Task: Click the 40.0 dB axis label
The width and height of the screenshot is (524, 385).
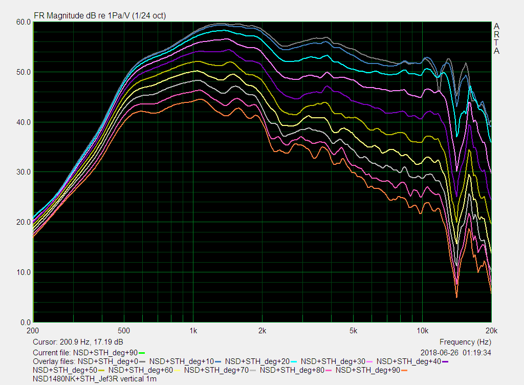Action: click(24, 122)
